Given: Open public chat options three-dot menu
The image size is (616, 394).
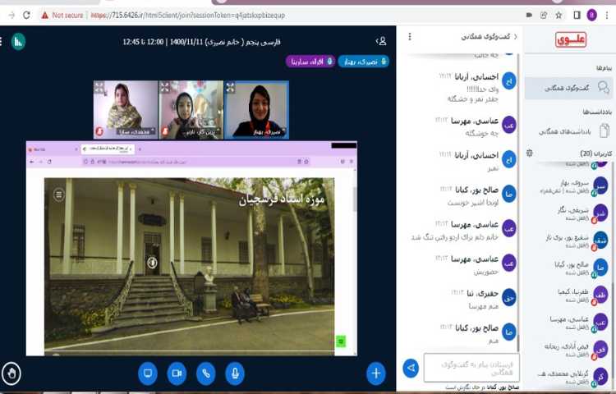Looking at the screenshot, I should [x=410, y=36].
